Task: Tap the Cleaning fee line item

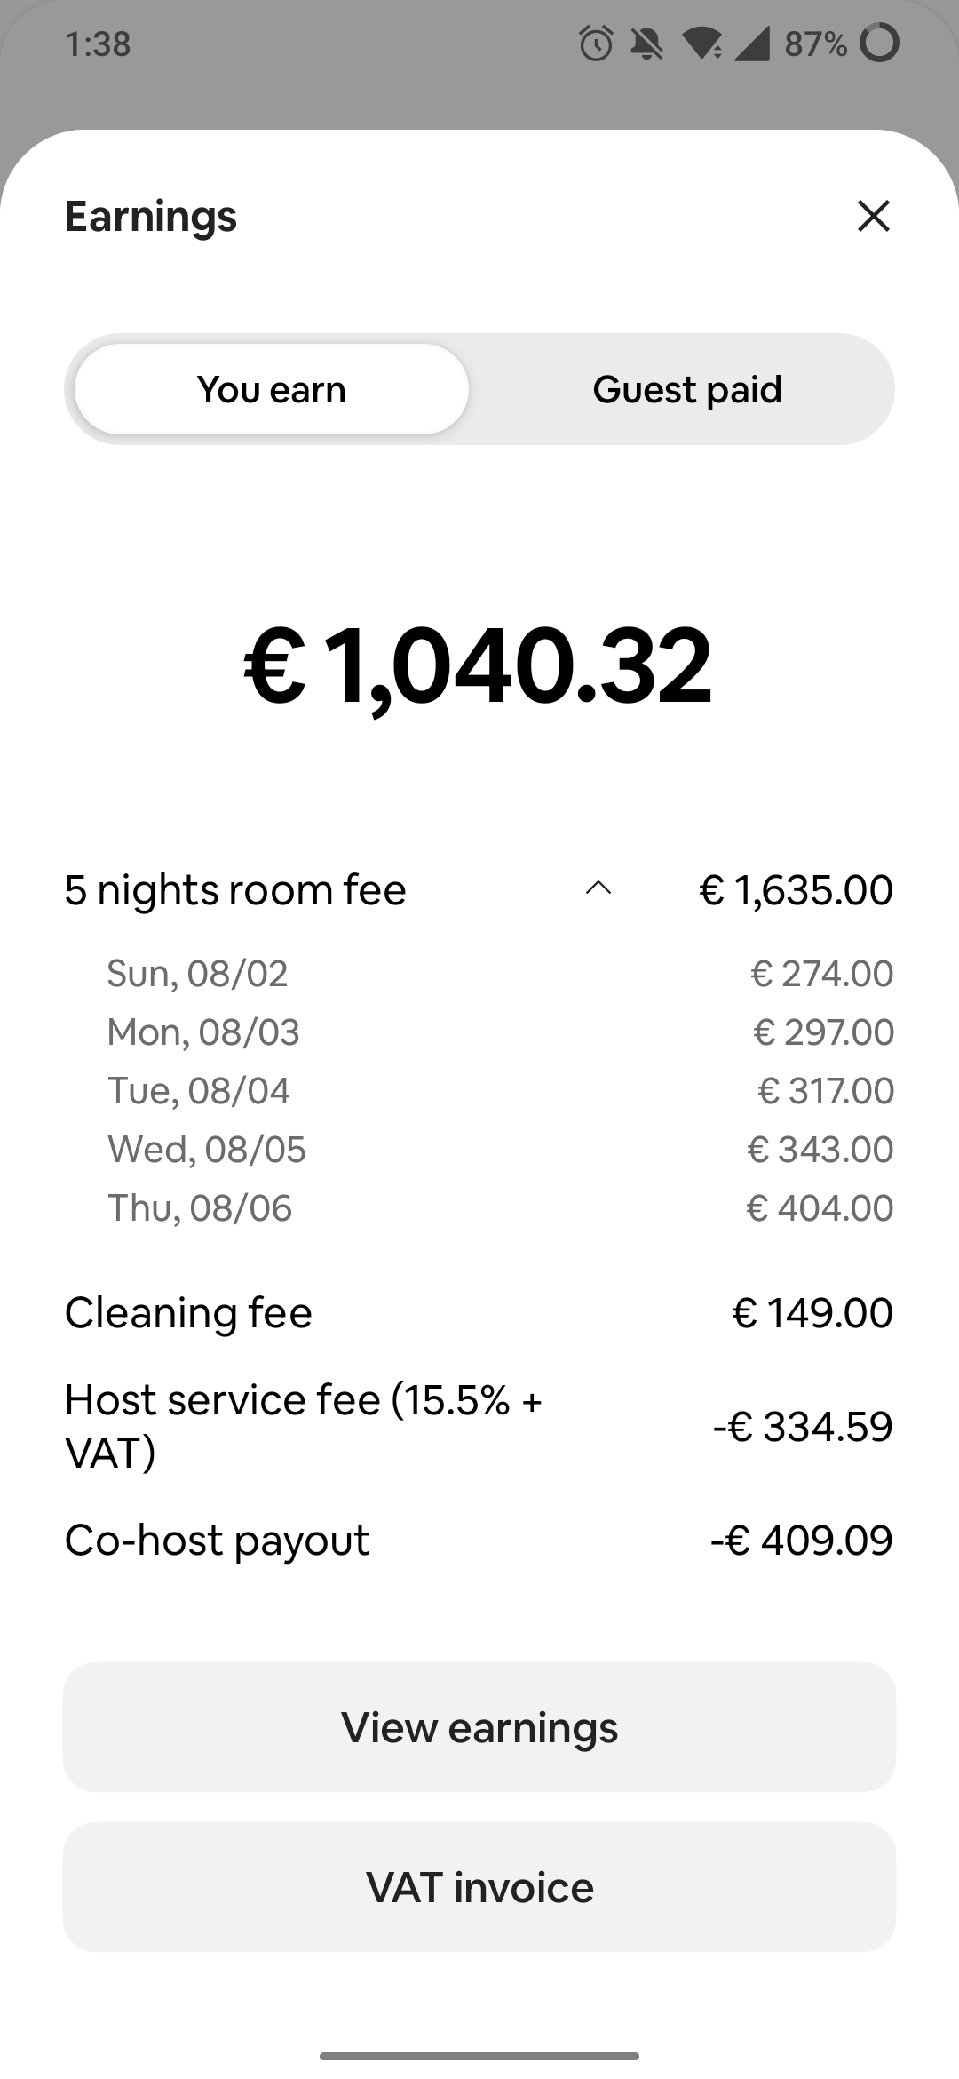Action: click(479, 1312)
